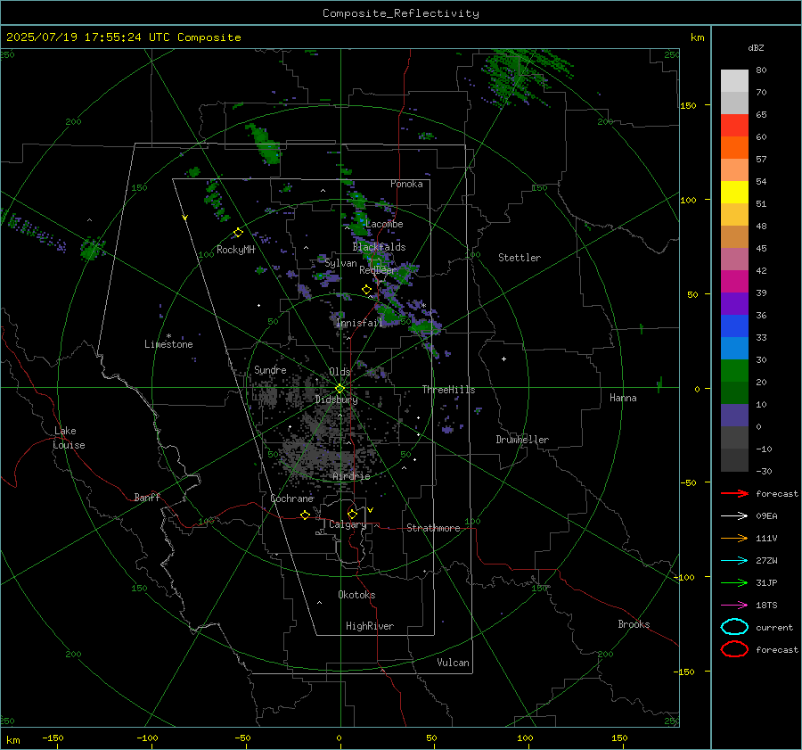
Task: Click the magenta 18TS arrow icon
Action: point(734,606)
